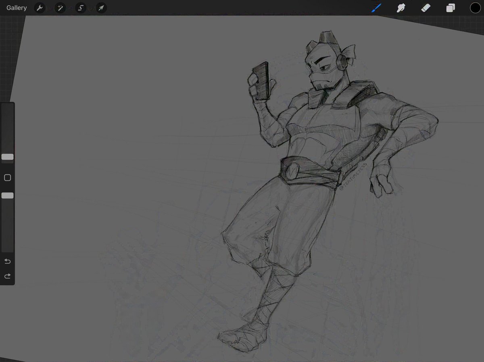Image resolution: width=484 pixels, height=362 pixels.
Task: Select the Eraser tool
Action: tap(426, 8)
